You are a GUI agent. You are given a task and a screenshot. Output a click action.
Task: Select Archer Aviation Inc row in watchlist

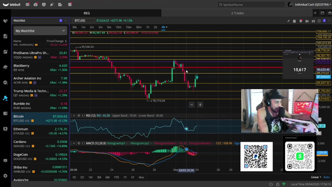point(40,80)
